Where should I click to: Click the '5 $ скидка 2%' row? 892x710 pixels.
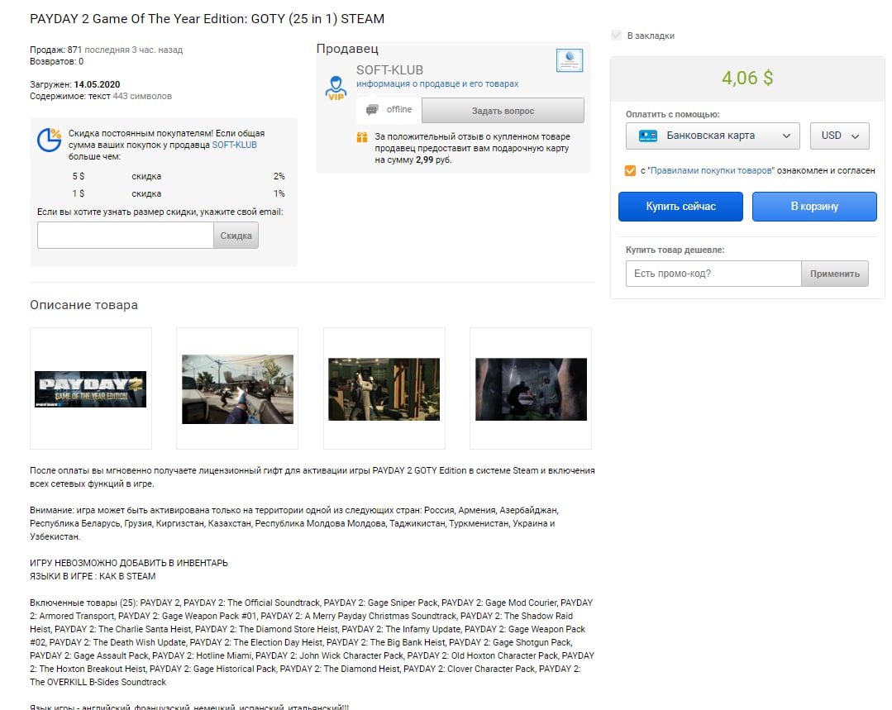pos(178,176)
